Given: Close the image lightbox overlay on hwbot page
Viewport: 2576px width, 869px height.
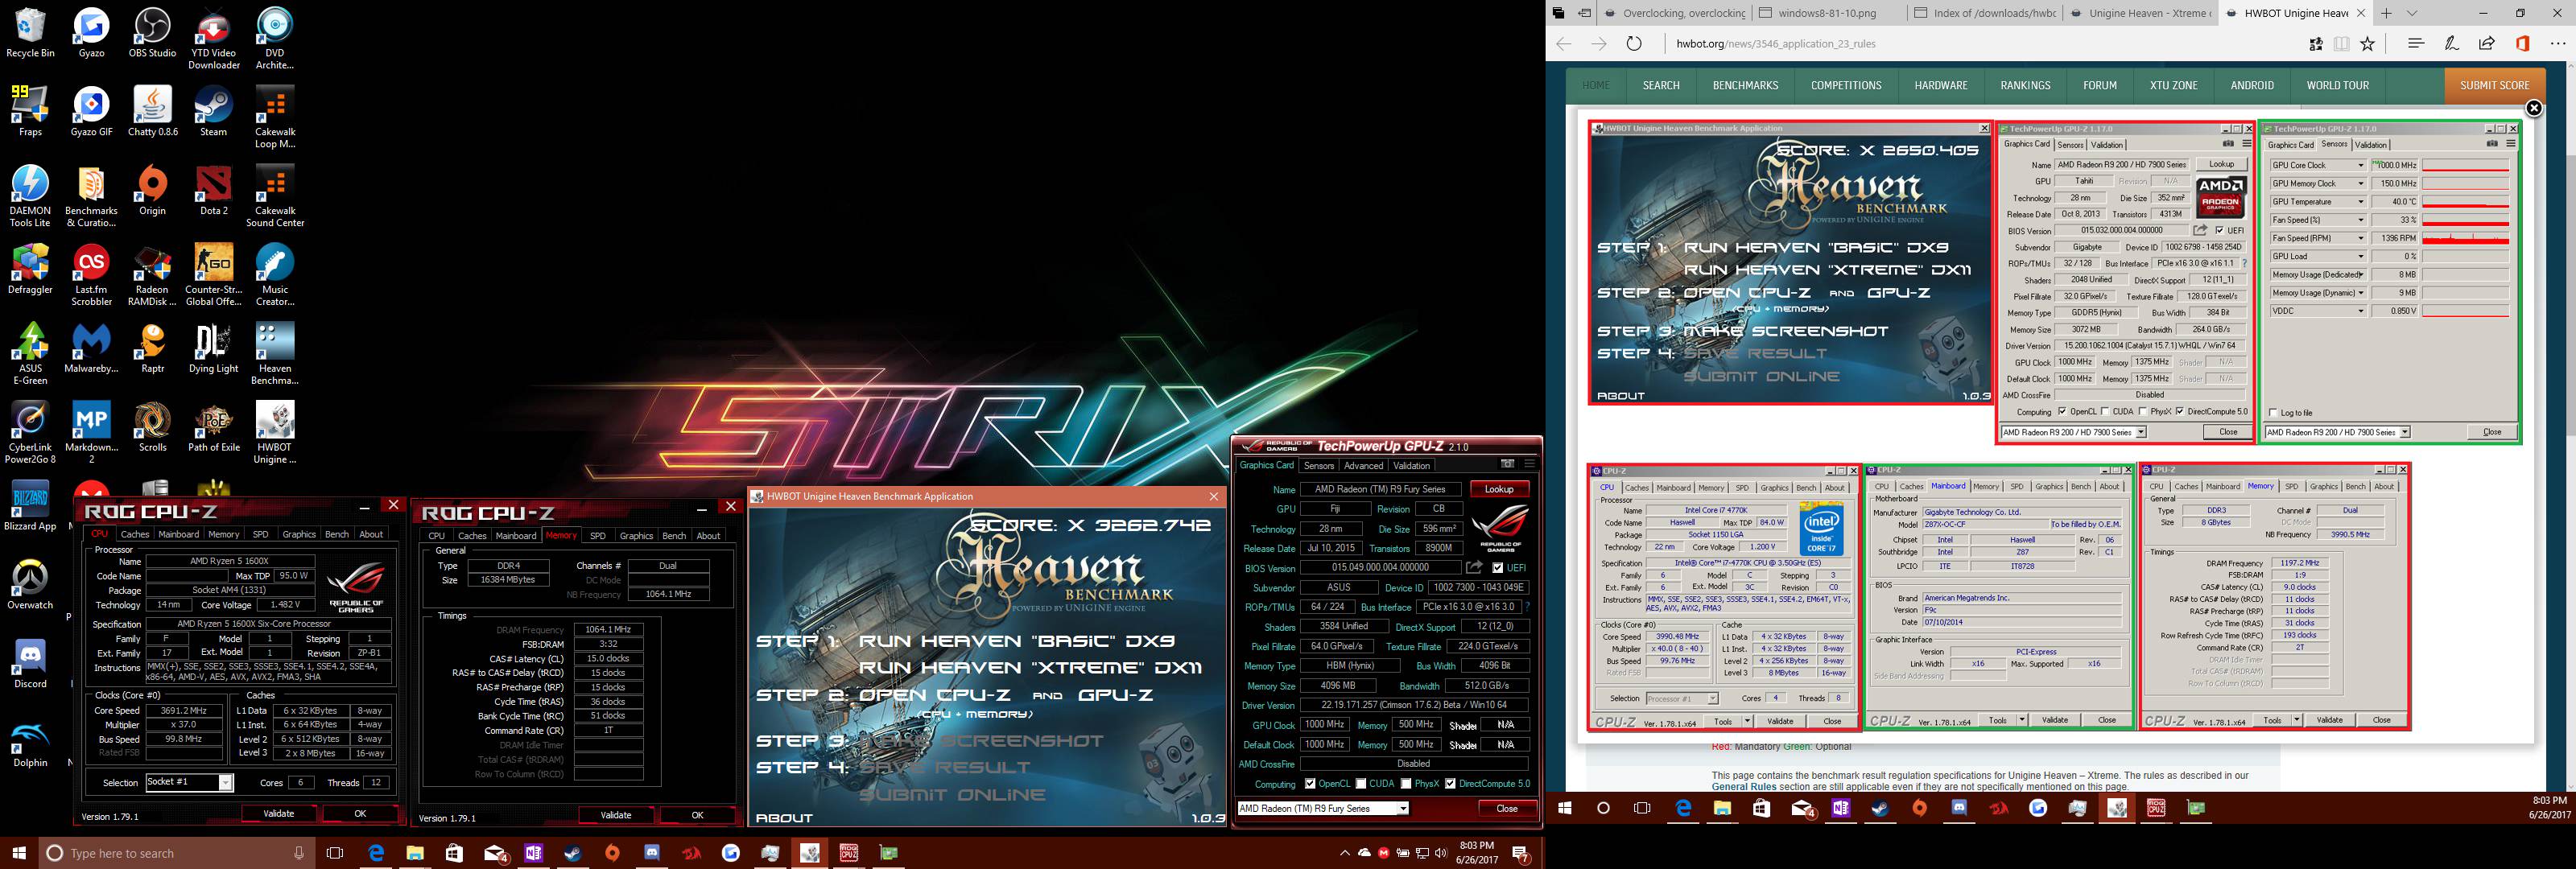Looking at the screenshot, I should 2533,108.
